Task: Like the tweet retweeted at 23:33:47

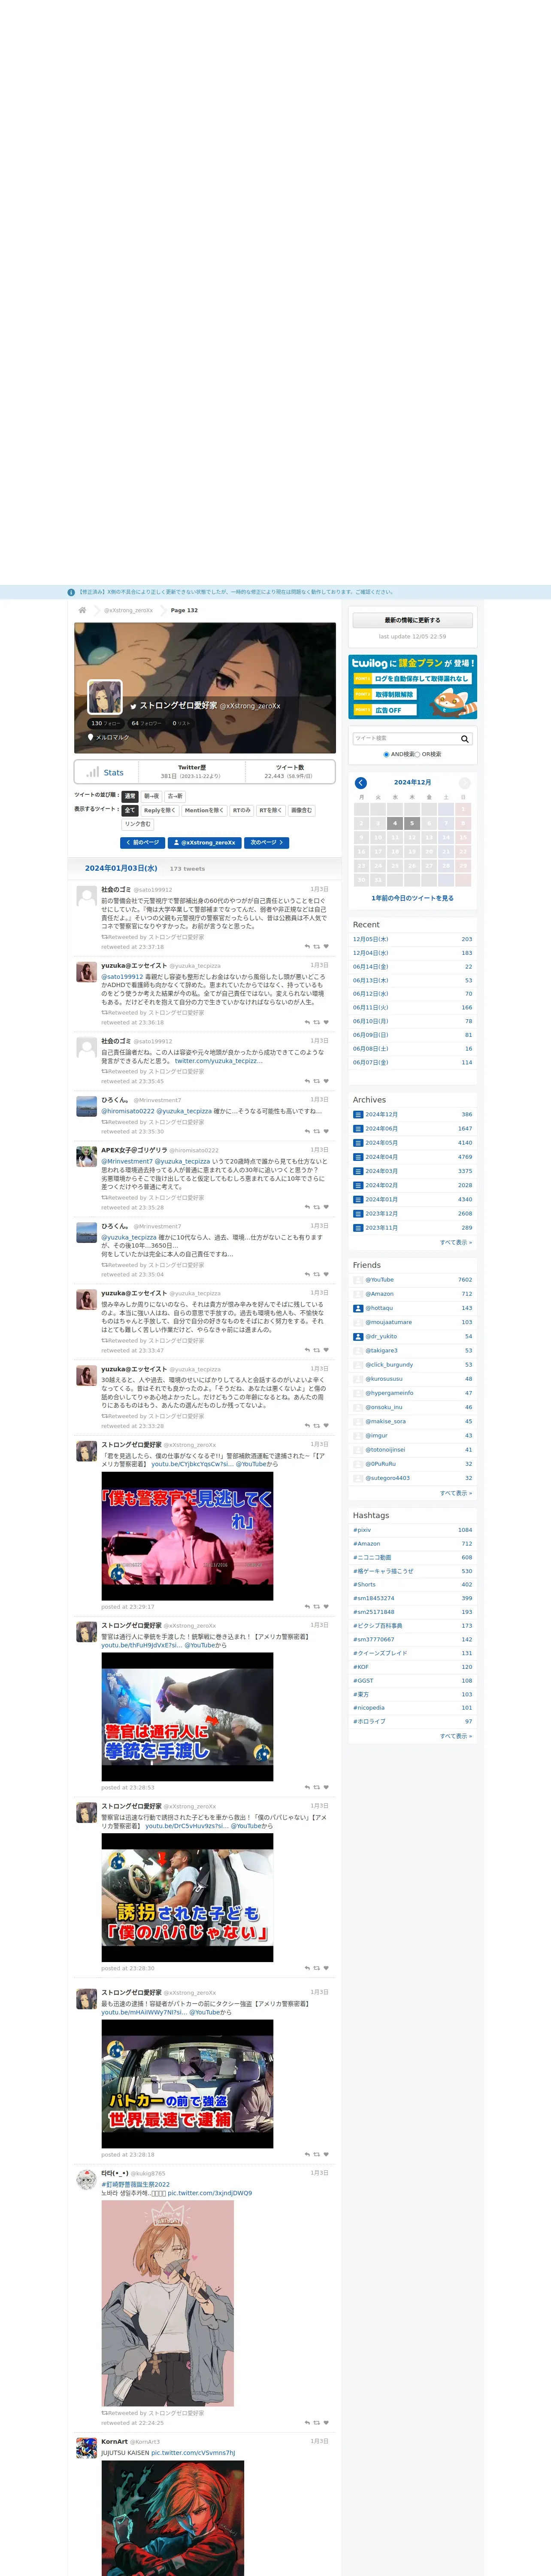Action: pyautogui.click(x=326, y=1350)
